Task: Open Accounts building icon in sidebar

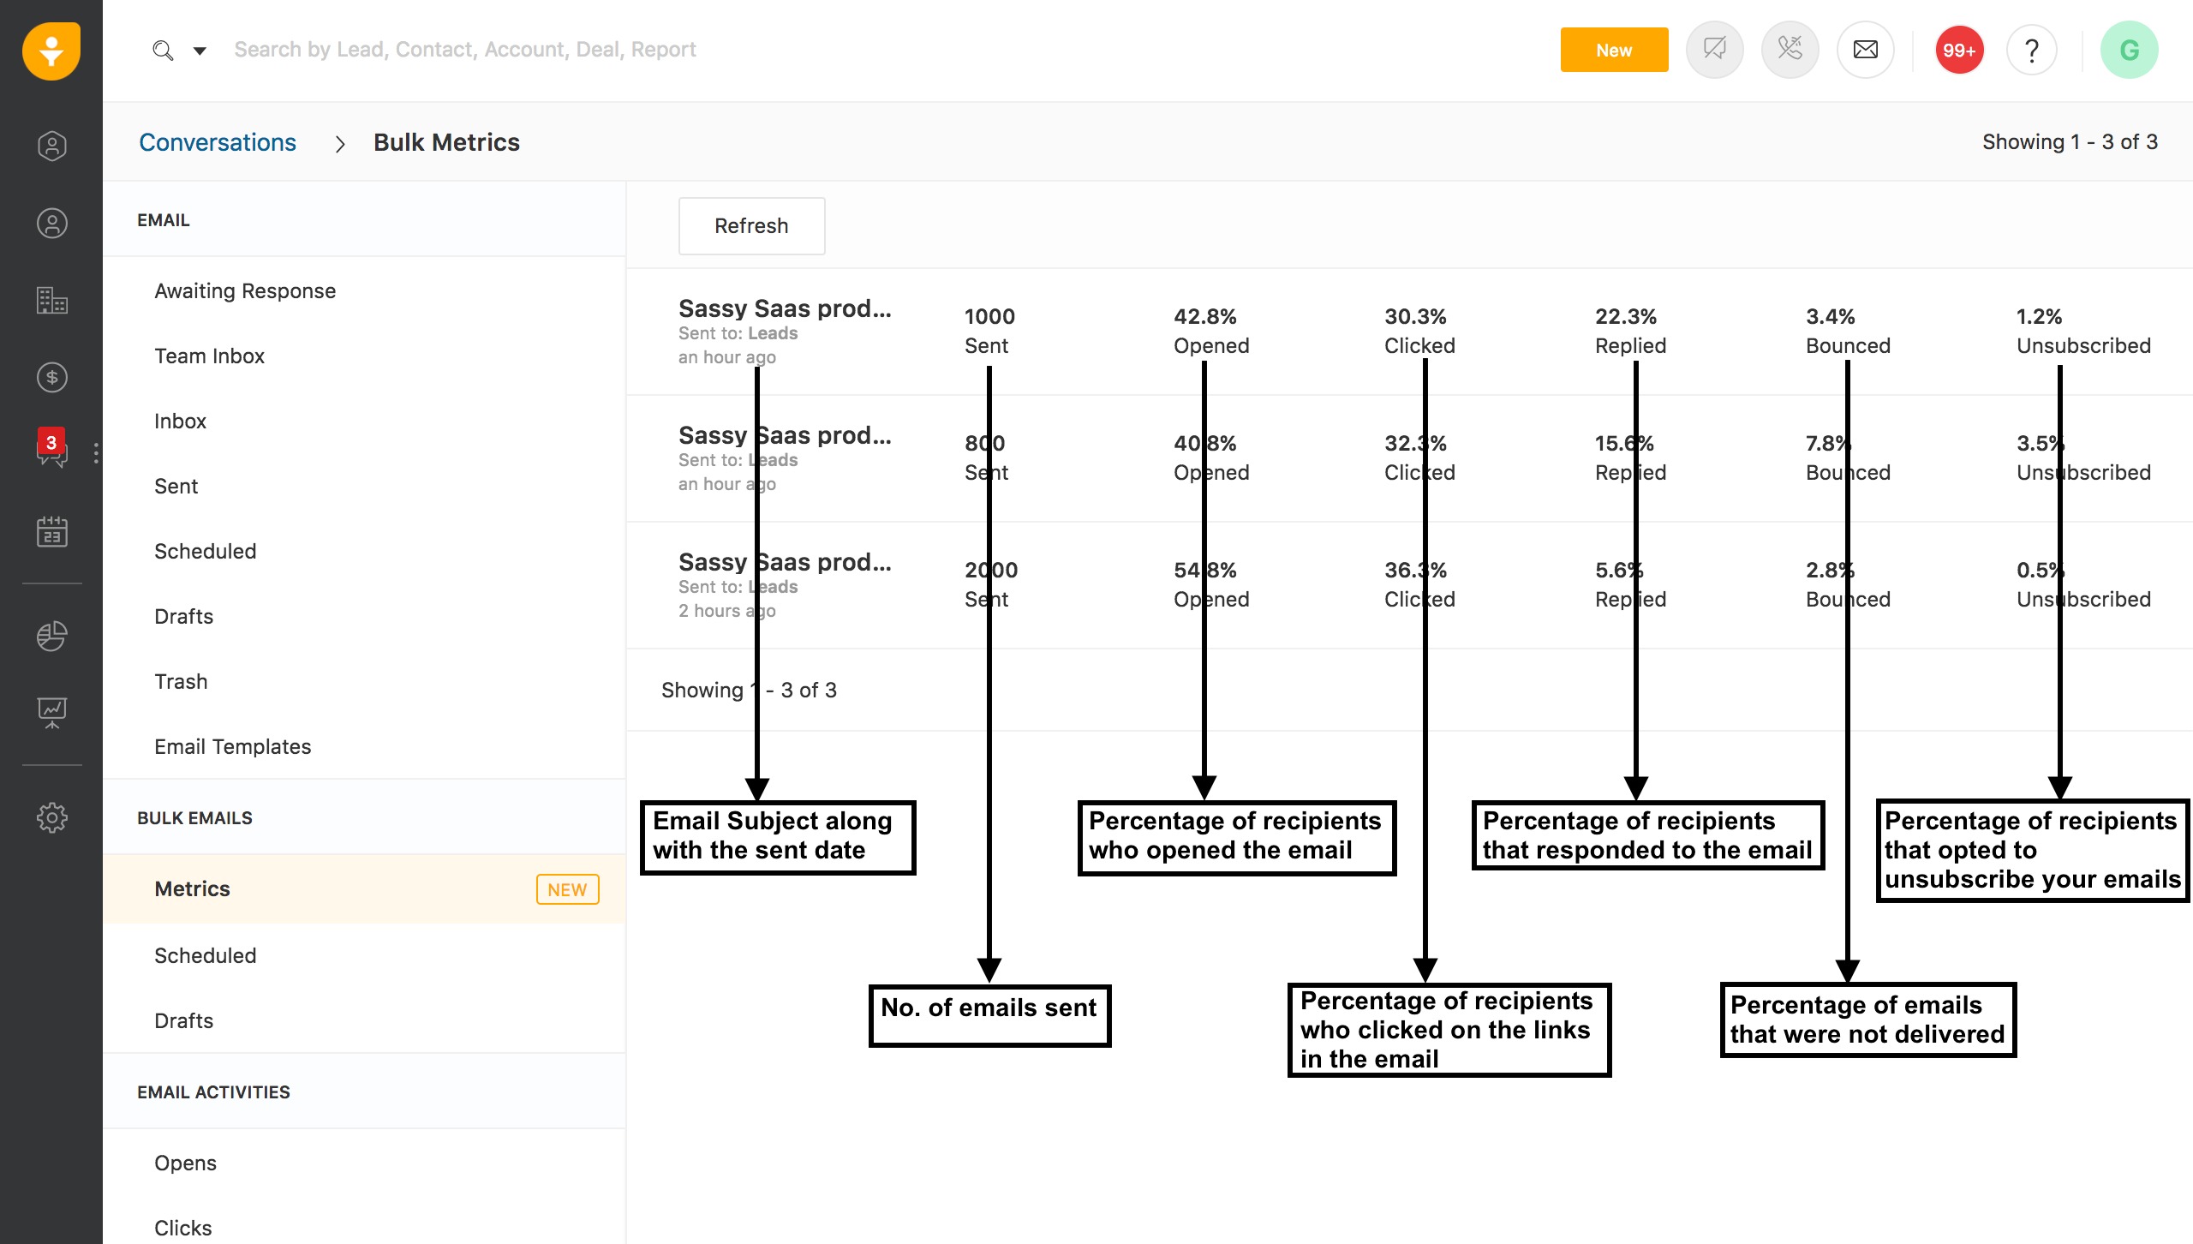Action: [51, 301]
